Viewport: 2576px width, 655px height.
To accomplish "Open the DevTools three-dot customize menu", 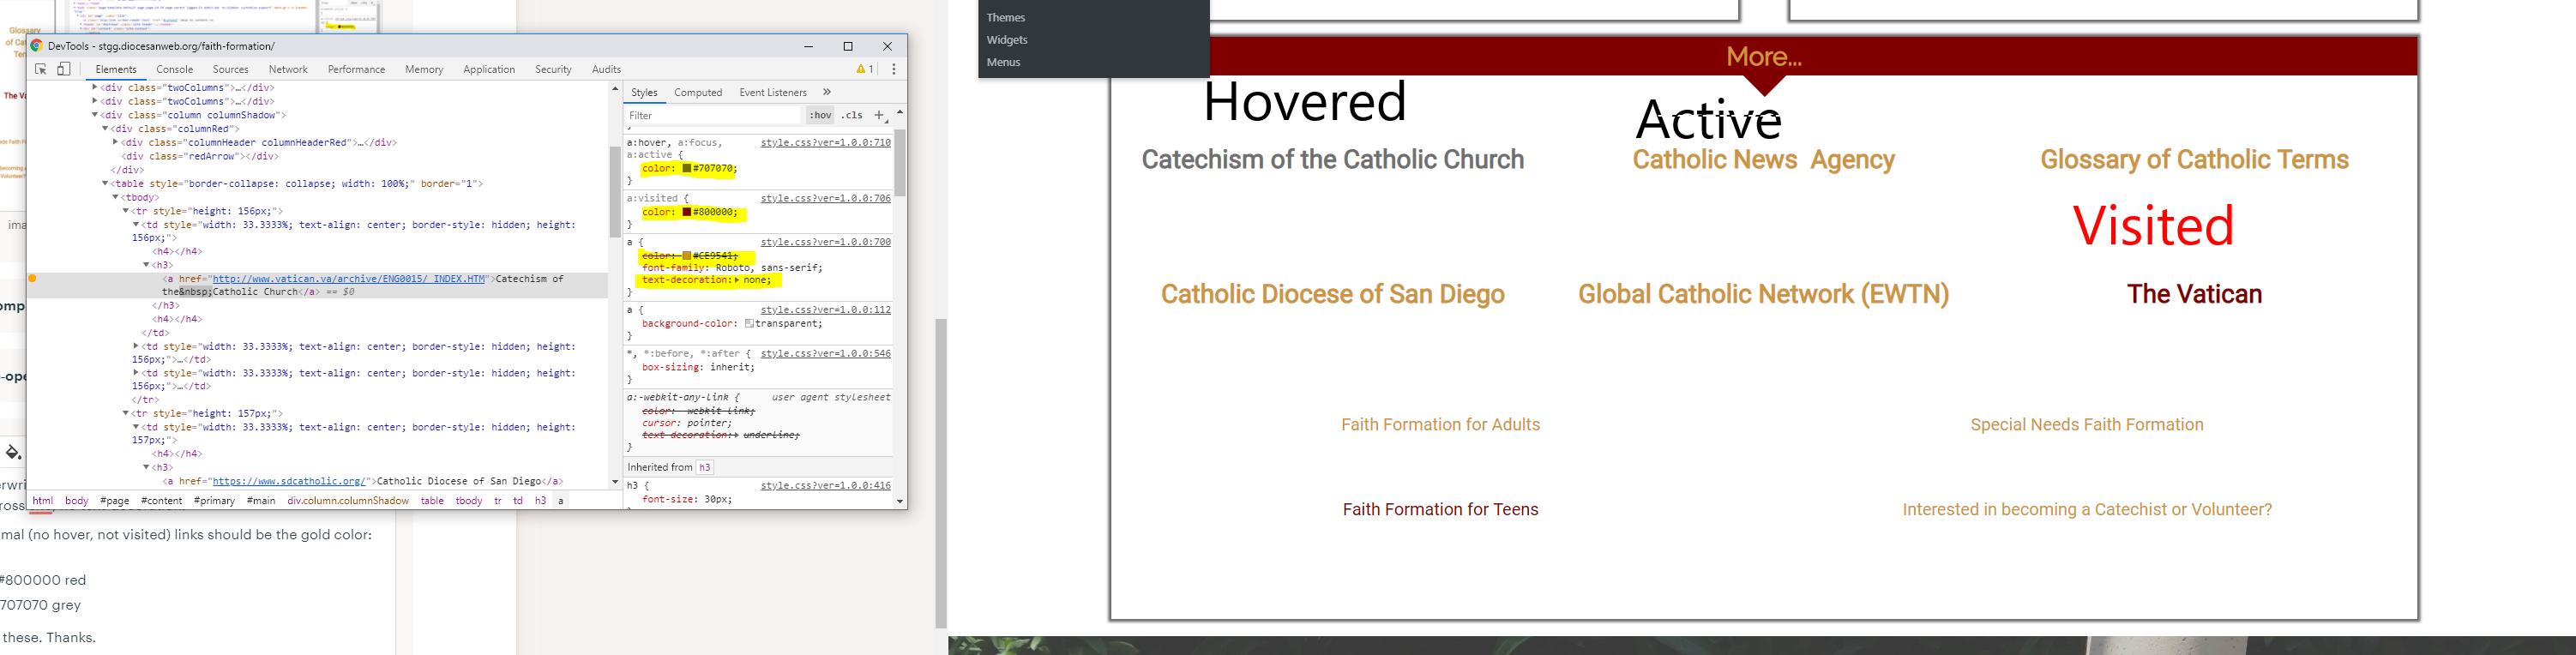I will [x=893, y=69].
